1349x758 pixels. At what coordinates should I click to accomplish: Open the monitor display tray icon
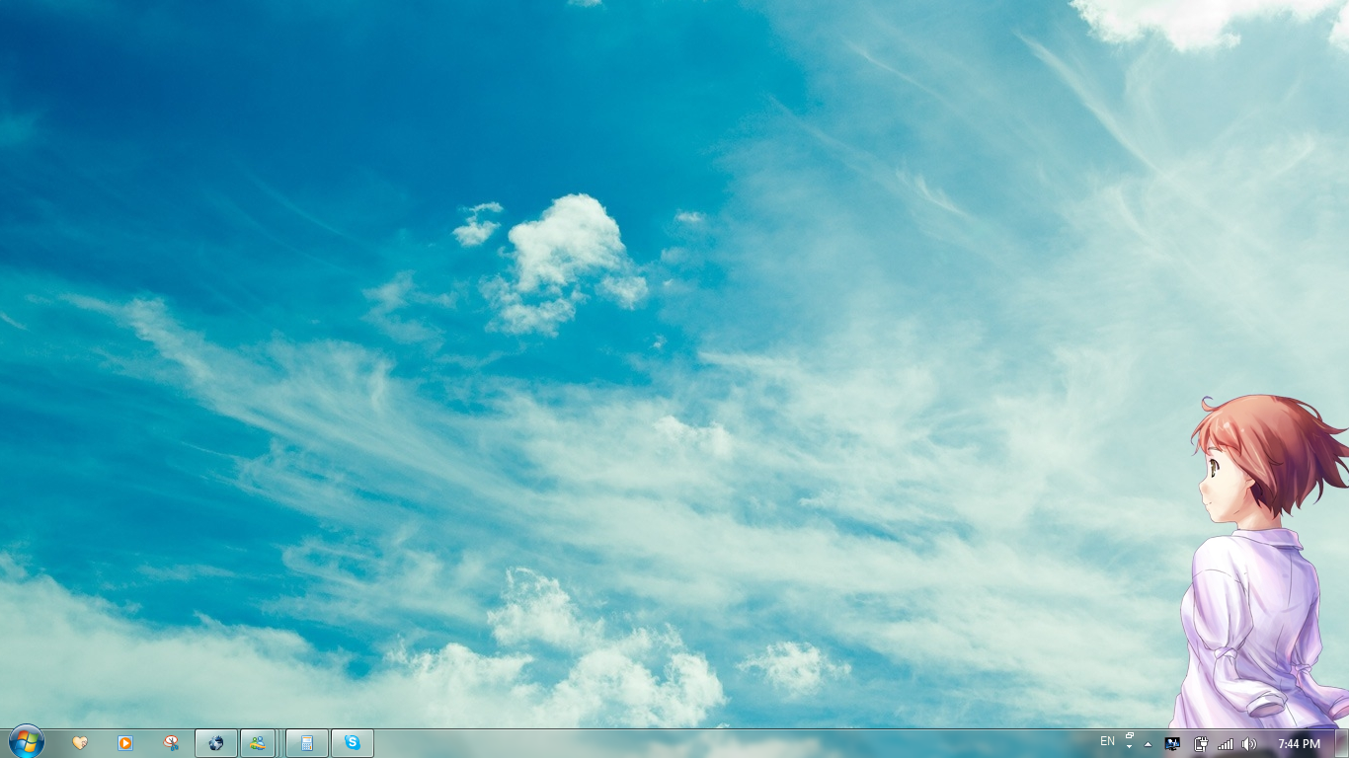tap(1173, 744)
